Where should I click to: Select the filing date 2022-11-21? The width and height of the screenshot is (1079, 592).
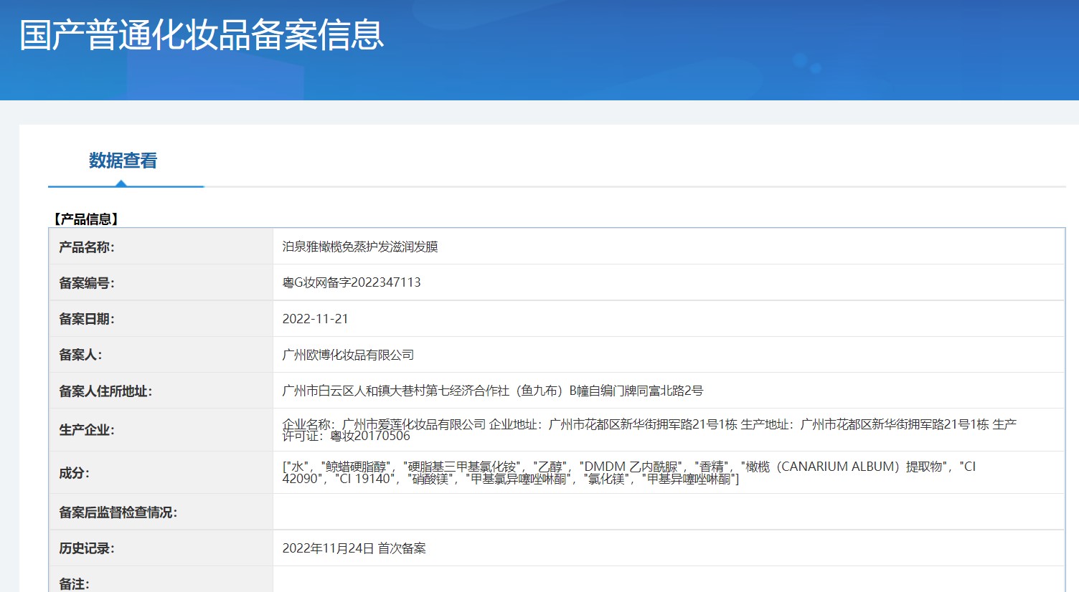(x=315, y=319)
